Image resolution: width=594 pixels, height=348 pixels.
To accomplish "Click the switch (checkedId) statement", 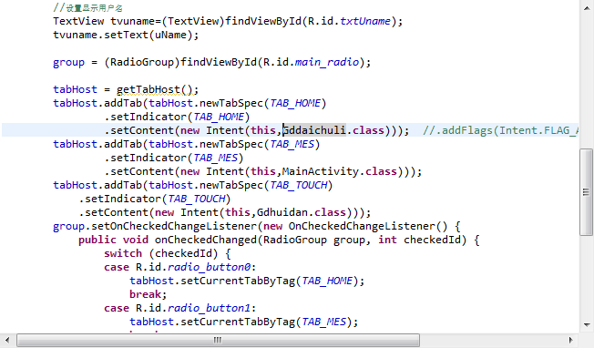I will (168, 253).
